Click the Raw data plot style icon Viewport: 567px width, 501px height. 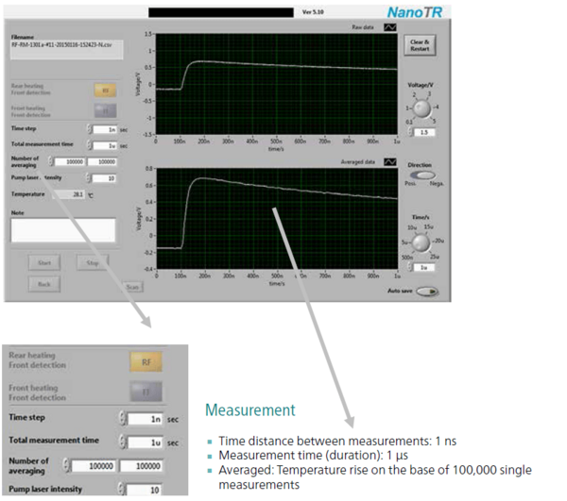click(x=389, y=27)
